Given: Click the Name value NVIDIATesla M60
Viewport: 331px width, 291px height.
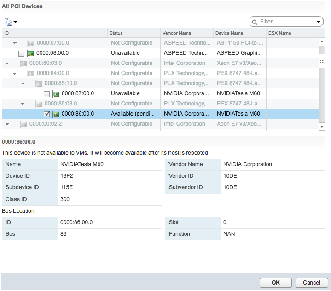Looking at the screenshot, I should (x=82, y=164).
